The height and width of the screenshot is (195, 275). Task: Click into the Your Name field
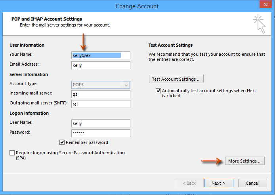[x=100, y=55]
